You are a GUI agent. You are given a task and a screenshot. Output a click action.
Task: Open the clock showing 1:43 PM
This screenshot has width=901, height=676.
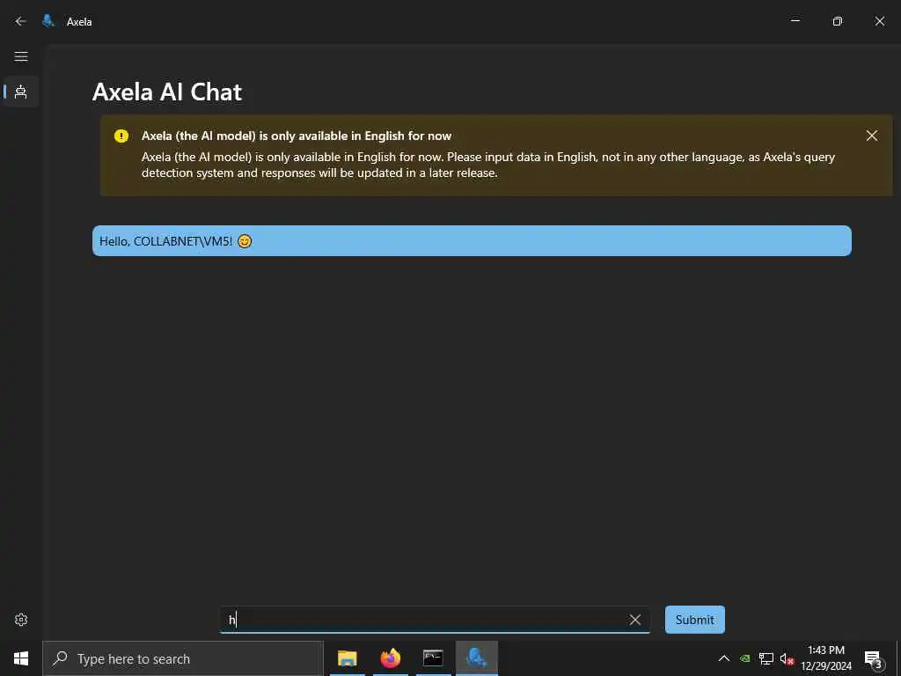pos(826,658)
